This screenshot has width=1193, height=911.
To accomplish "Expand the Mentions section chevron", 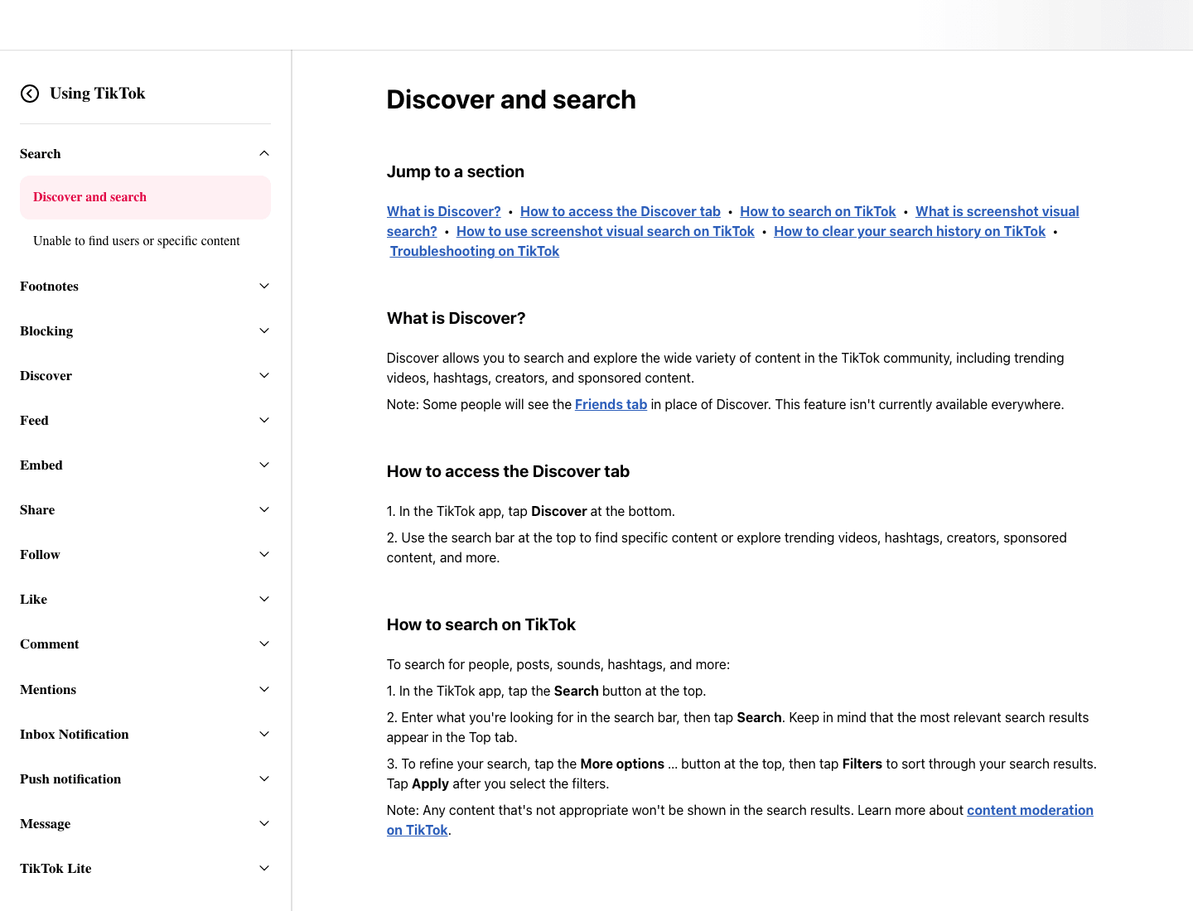I will [264, 689].
